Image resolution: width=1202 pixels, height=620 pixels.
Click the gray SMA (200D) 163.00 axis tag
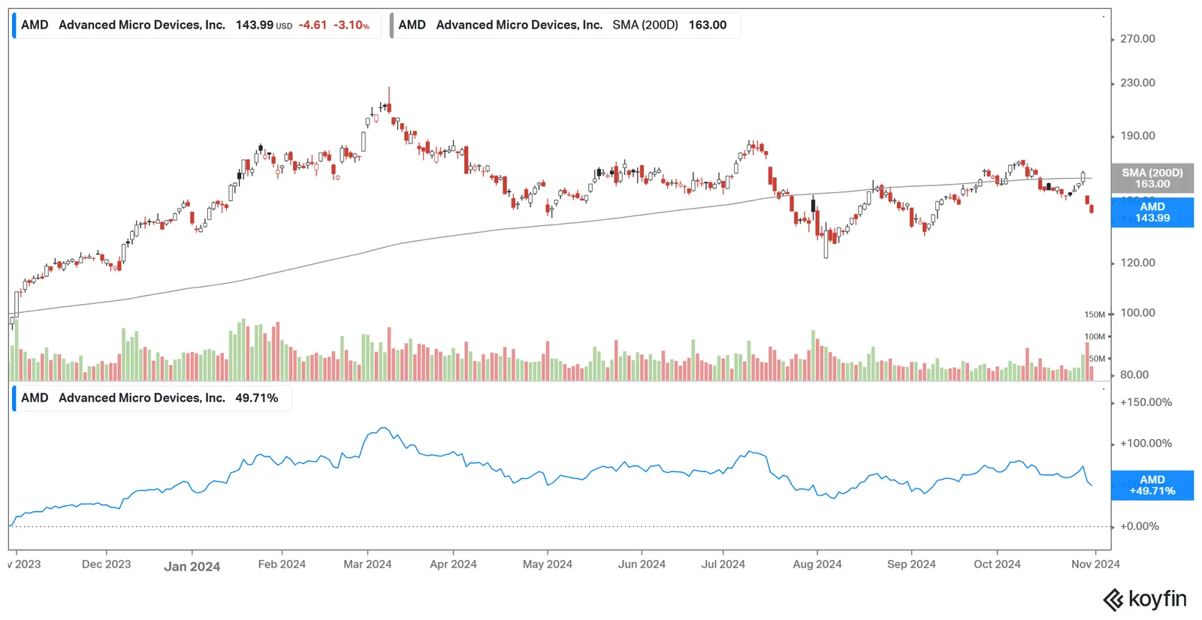(x=1152, y=179)
